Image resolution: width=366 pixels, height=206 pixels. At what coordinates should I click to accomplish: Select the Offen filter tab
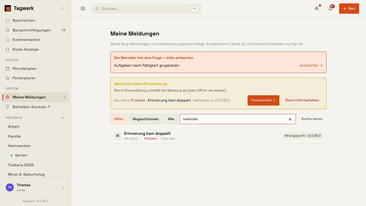119,119
